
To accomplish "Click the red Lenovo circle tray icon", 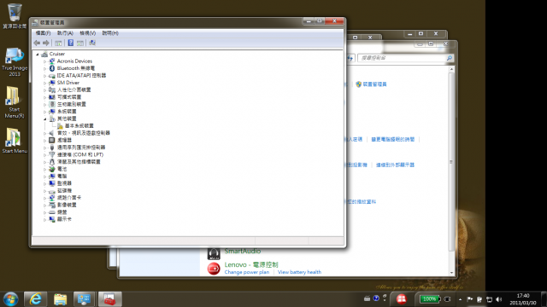I will point(401,299).
